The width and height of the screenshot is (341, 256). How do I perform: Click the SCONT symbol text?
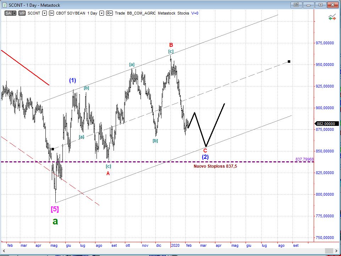pyautogui.click(x=34, y=13)
